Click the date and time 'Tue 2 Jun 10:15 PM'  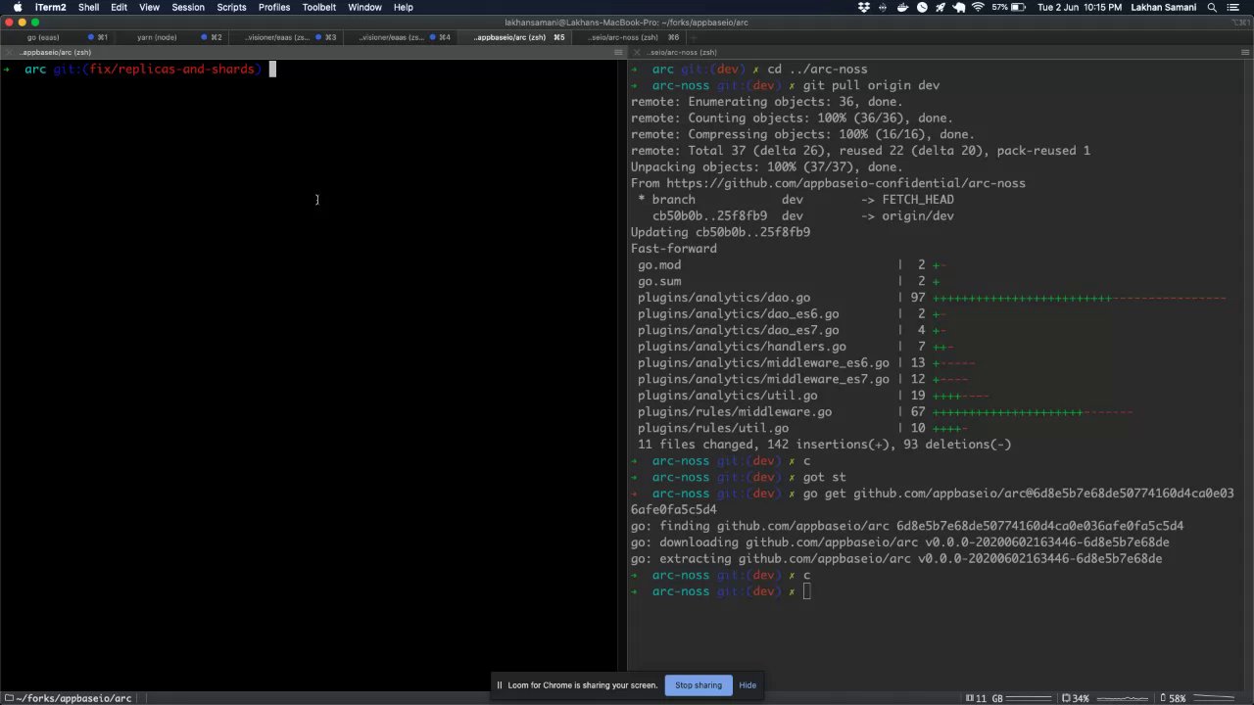point(1080,7)
